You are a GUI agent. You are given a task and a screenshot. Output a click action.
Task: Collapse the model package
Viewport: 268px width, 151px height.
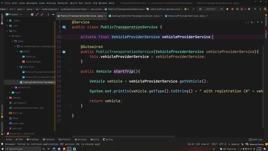pos(18,51)
